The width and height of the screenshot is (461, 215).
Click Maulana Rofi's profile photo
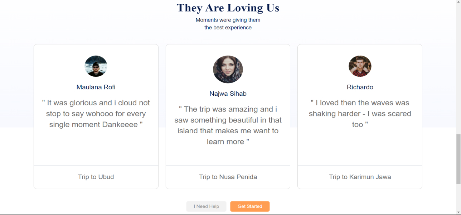point(96,66)
